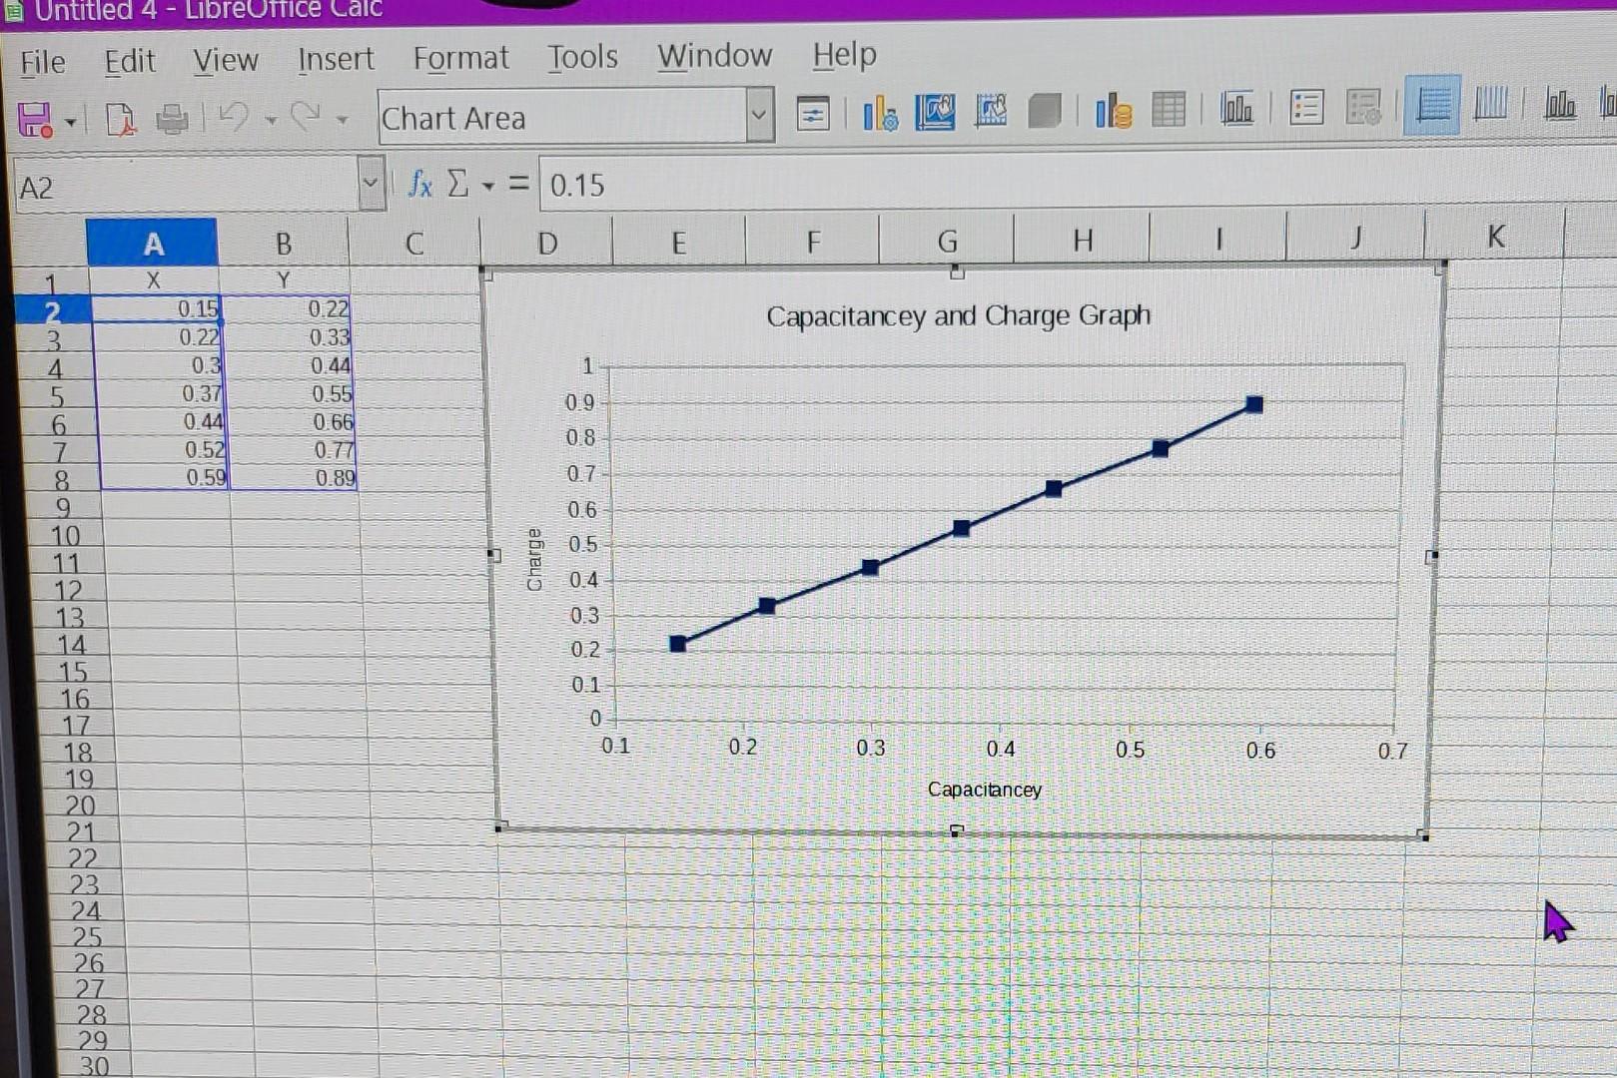Open the Format menu
The height and width of the screenshot is (1078, 1617).
[x=460, y=58]
